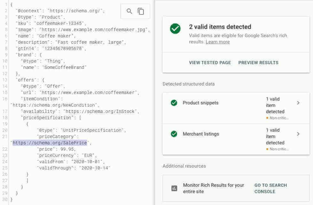The image size is (313, 205).
Task: Click the VIEW TESTED PAGE button
Action: tap(210, 62)
